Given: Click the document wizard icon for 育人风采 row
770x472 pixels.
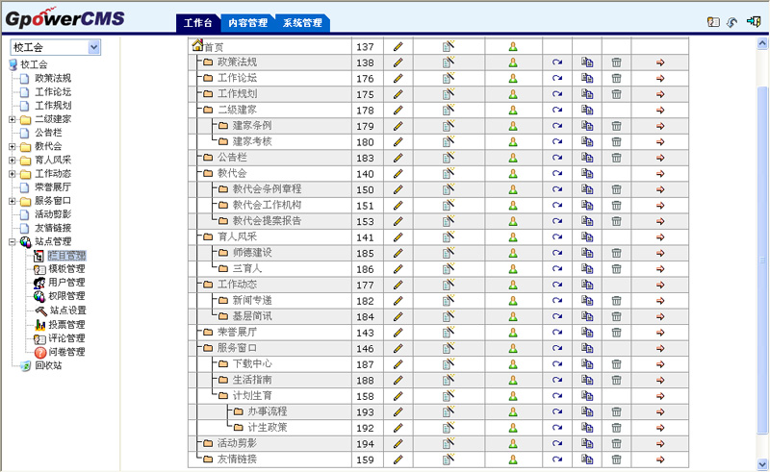Looking at the screenshot, I should click(448, 236).
